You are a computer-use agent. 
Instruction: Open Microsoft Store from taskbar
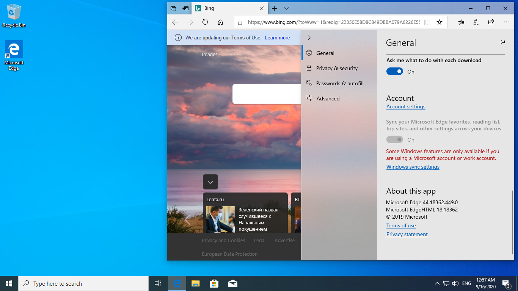tap(214, 283)
